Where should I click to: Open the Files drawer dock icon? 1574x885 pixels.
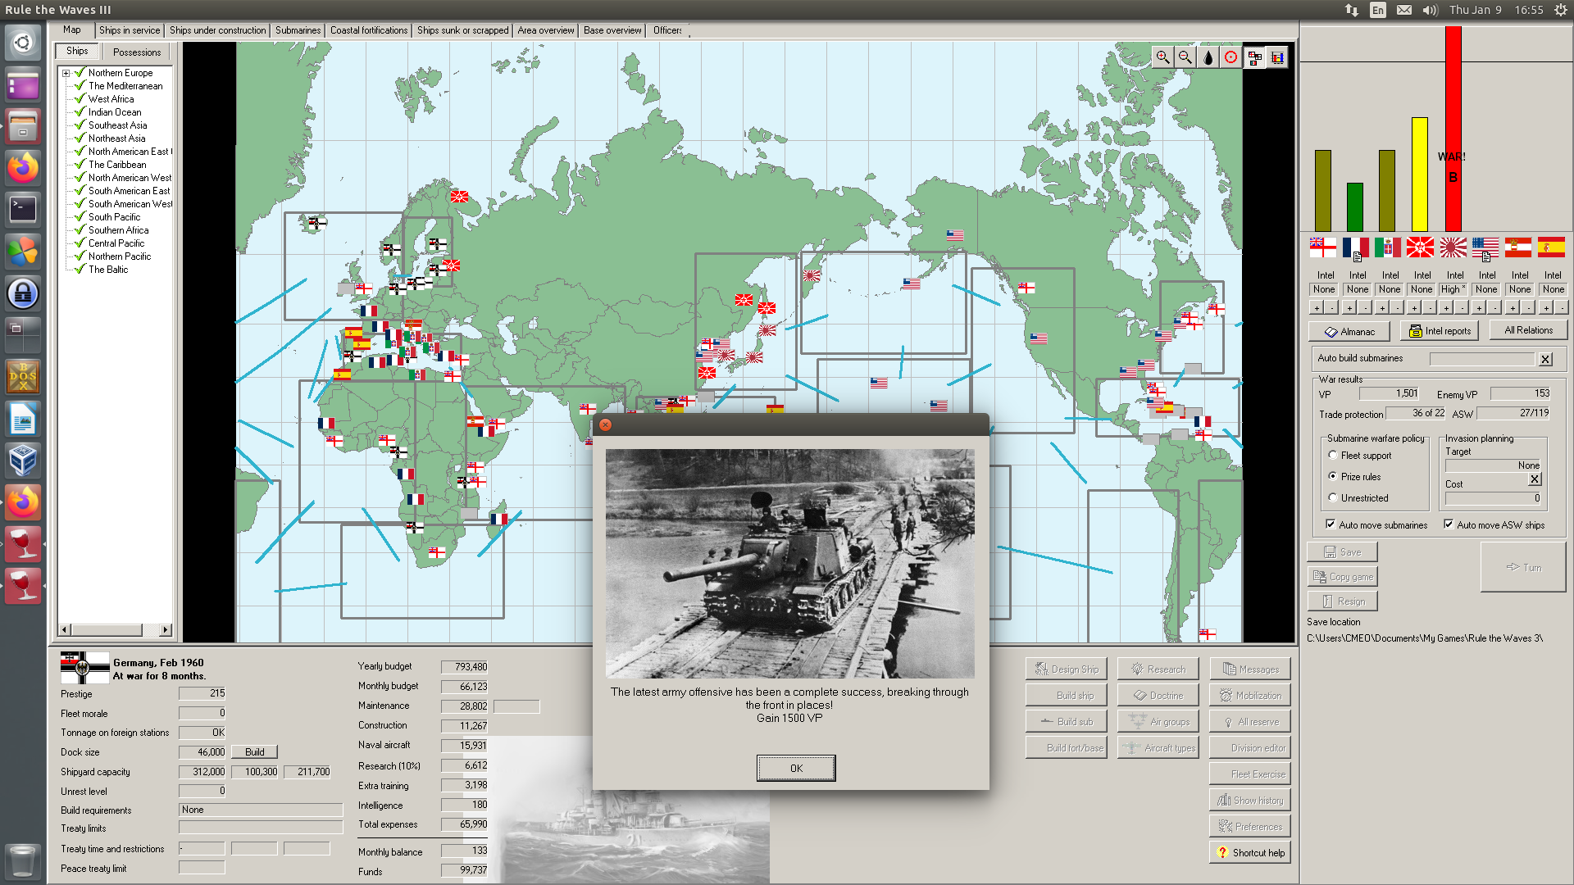(x=23, y=125)
